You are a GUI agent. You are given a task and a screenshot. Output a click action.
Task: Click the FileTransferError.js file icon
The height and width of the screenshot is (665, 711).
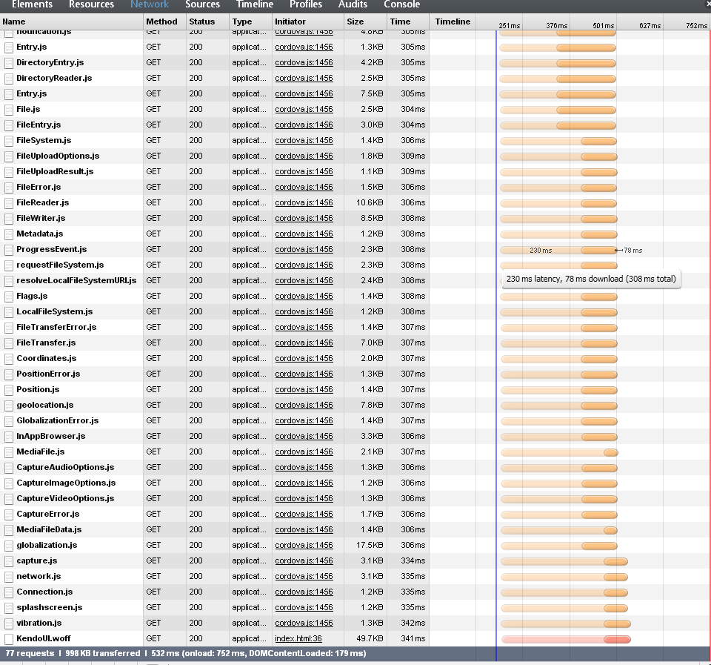click(x=8, y=328)
